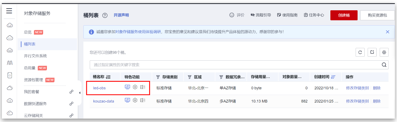Screen dimensions: 397x122
Task: Click the 2022/10/18 creation time cell
Action: (326, 88)
